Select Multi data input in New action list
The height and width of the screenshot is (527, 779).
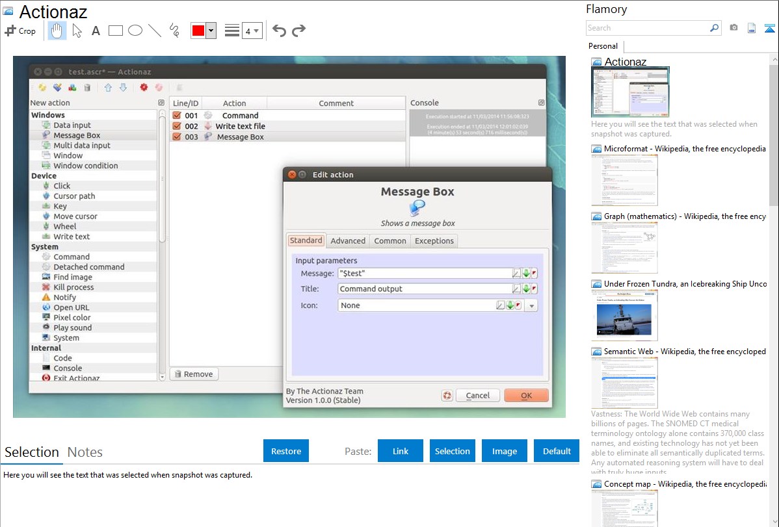[x=82, y=146]
